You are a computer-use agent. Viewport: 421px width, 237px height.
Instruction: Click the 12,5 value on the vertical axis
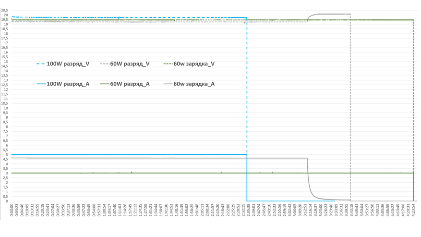(x=5, y=85)
